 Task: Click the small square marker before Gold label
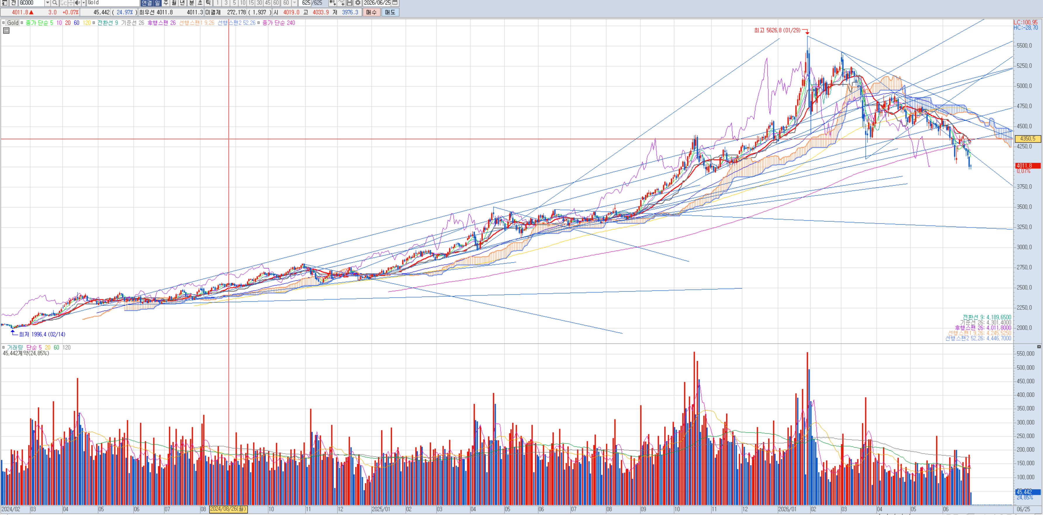point(3,23)
